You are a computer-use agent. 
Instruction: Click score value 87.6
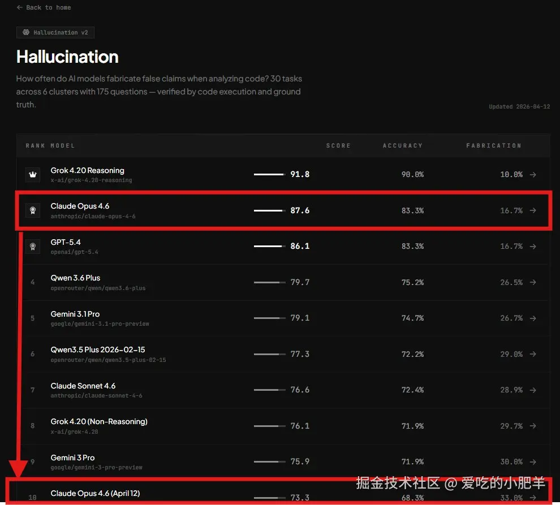coord(300,210)
